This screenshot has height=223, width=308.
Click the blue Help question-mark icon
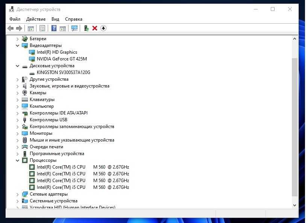54,28
